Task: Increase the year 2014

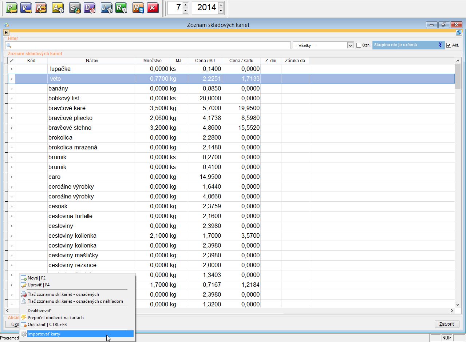Action: [221, 5]
